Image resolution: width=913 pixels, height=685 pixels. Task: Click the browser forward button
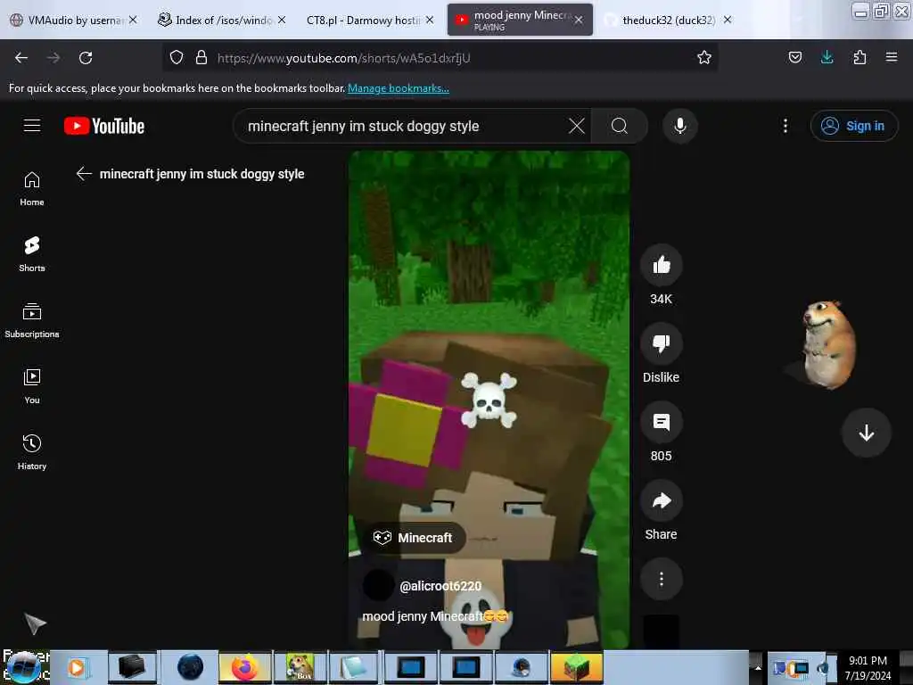click(x=53, y=58)
